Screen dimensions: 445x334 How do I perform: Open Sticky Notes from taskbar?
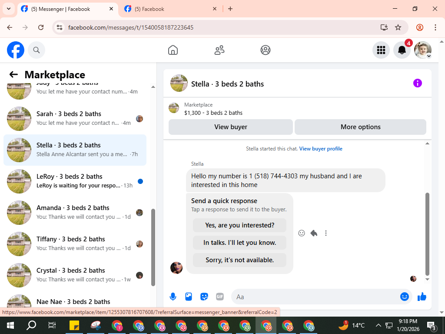pos(74,325)
